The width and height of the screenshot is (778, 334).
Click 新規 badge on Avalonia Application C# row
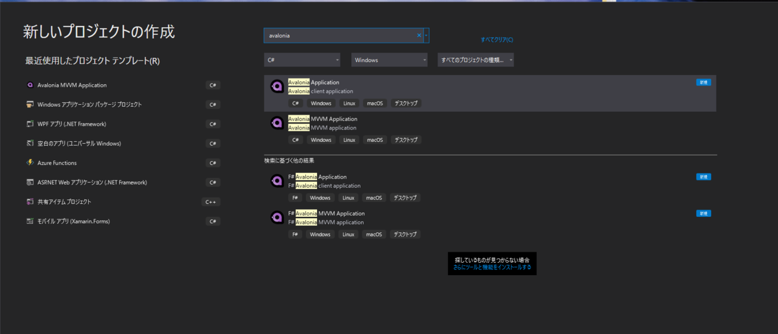(x=703, y=82)
